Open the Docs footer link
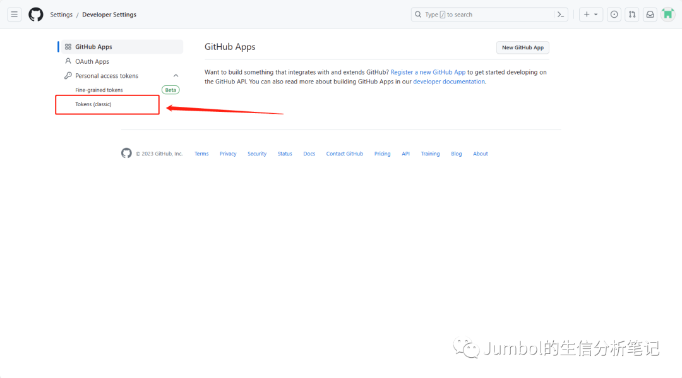The height and width of the screenshot is (378, 682). click(x=309, y=154)
